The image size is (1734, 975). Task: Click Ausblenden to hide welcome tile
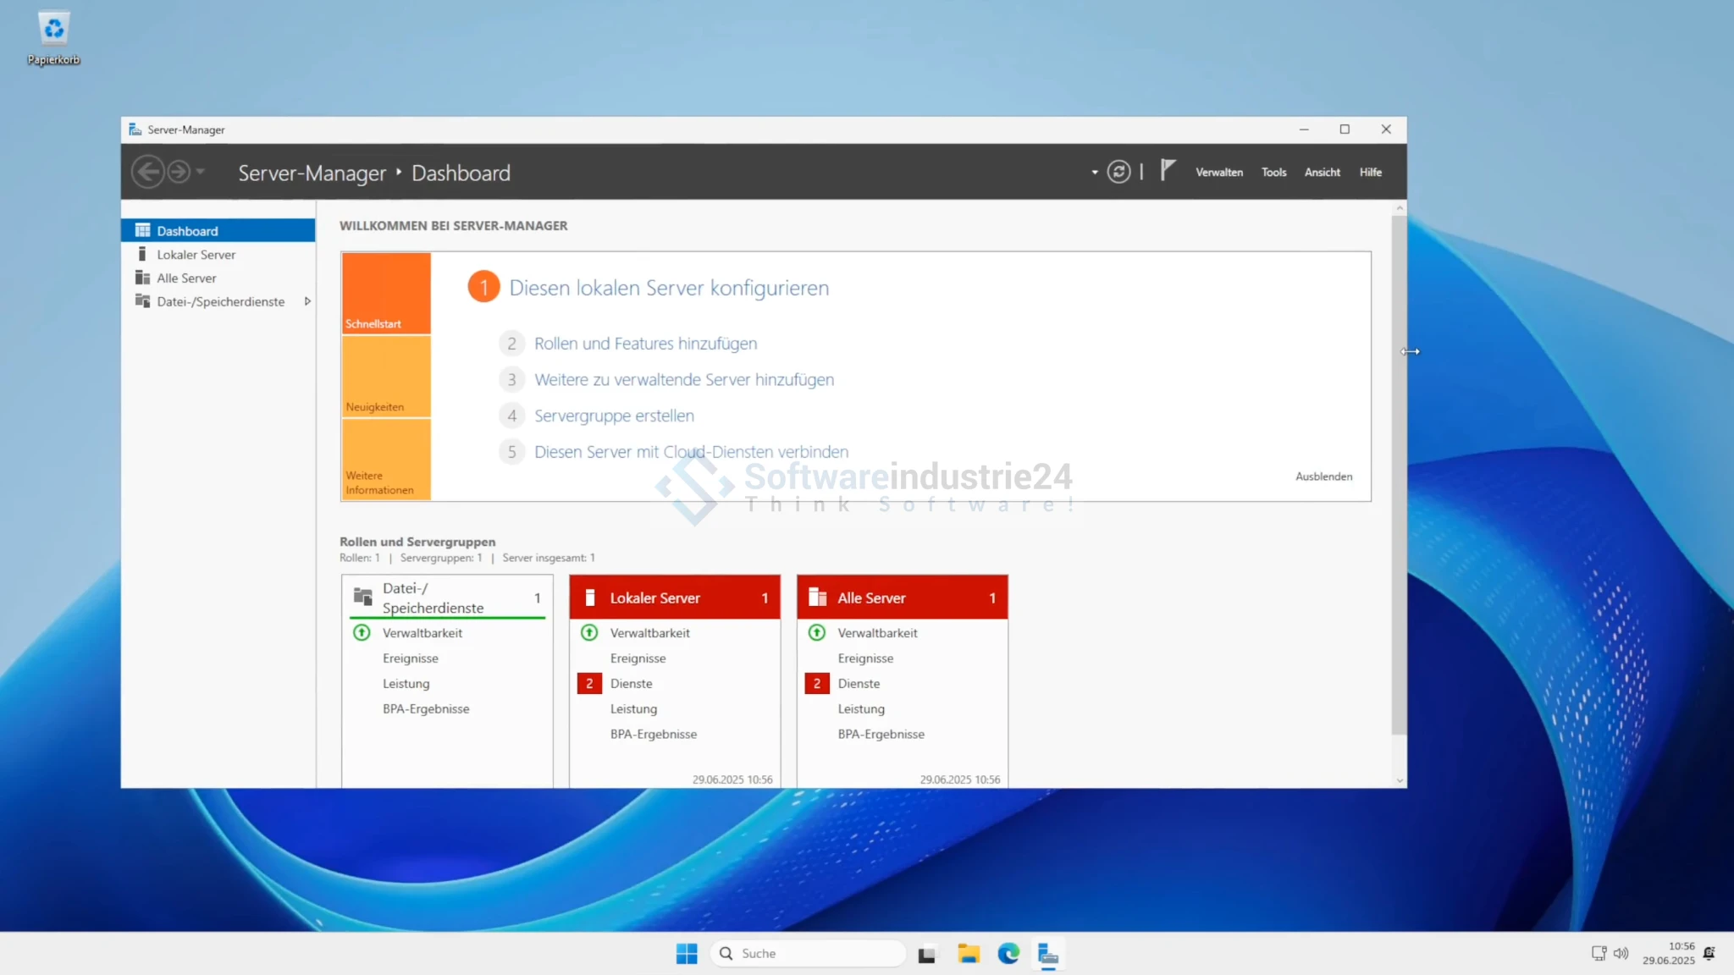click(x=1323, y=476)
